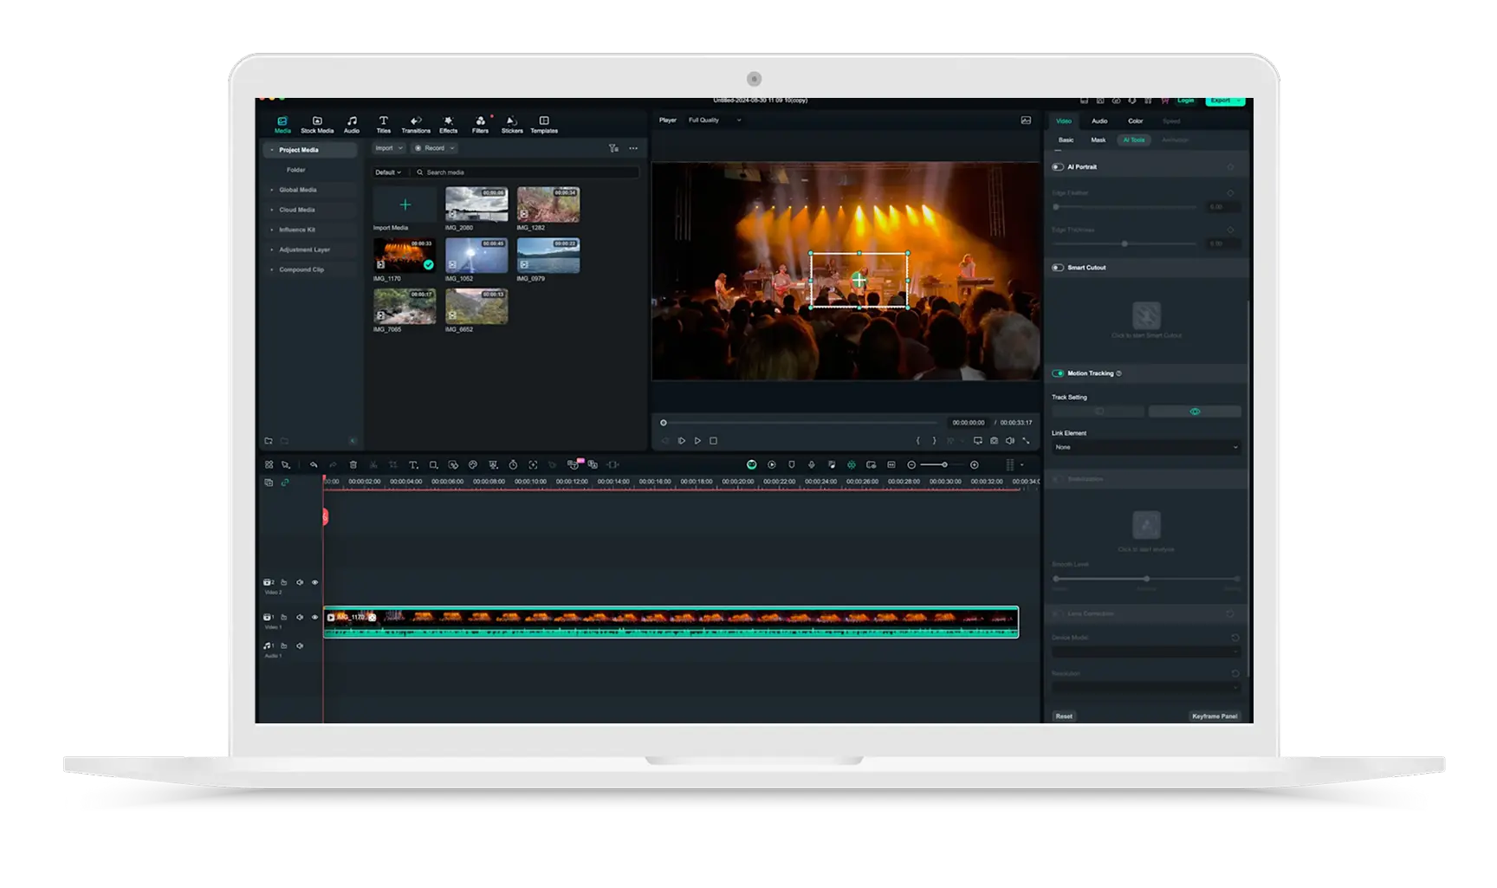Open the Stock Media panel
This screenshot has width=1497, height=888.
point(317,125)
